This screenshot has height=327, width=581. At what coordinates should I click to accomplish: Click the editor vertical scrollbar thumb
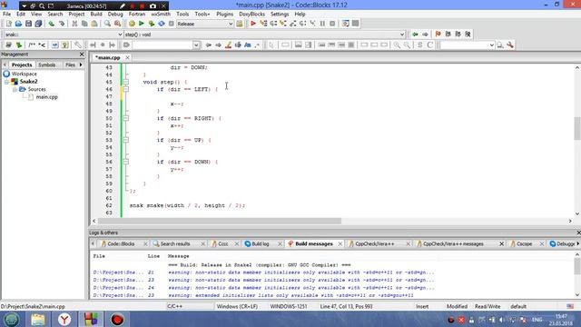[x=577, y=128]
